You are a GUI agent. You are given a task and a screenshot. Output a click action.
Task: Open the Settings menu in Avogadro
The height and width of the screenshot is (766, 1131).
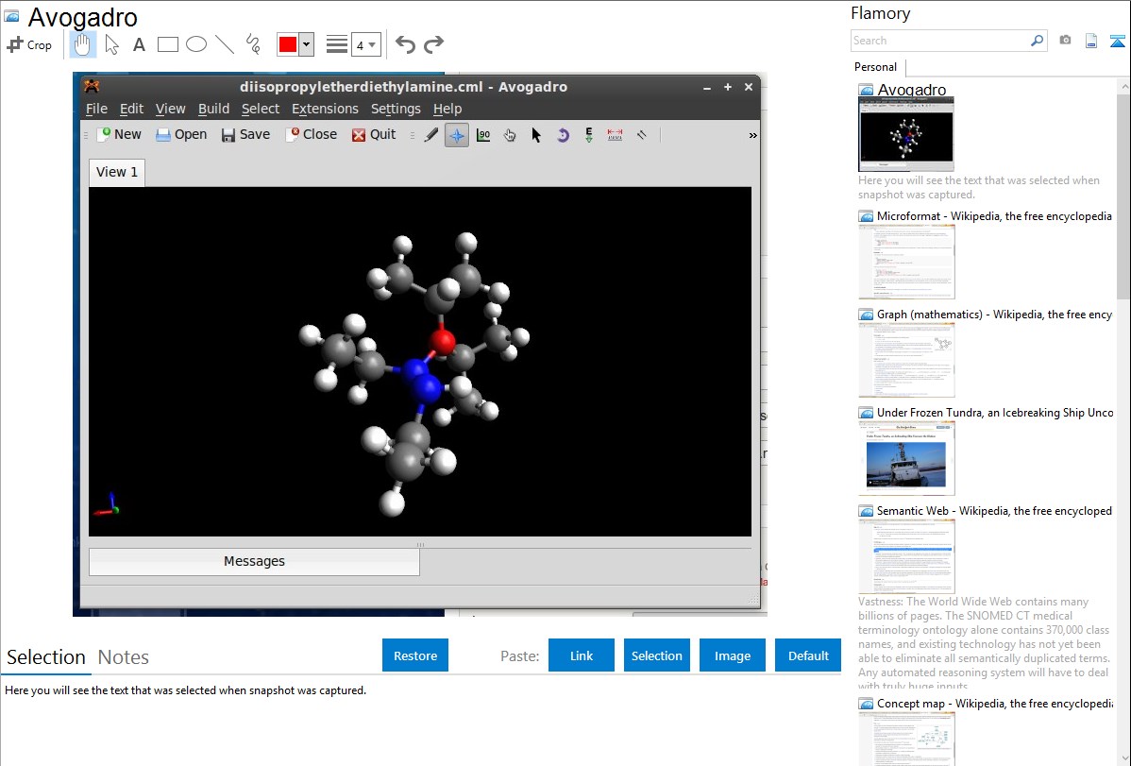(x=396, y=109)
